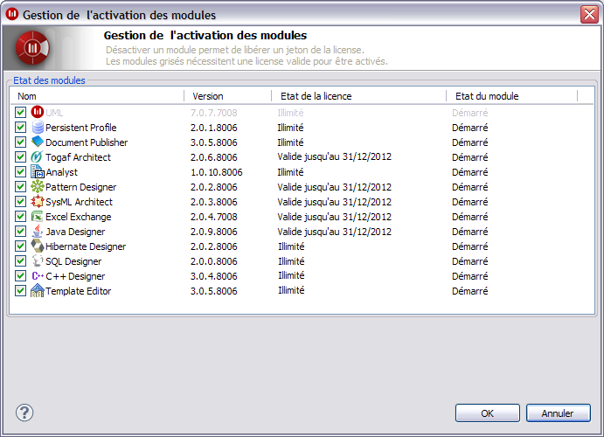This screenshot has width=604, height=437.
Task: Select the C++ Designer name text
Action: point(75,276)
